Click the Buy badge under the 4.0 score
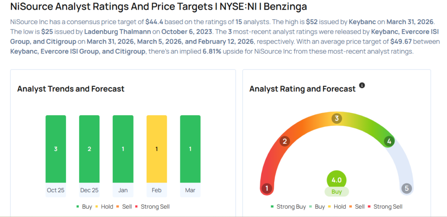Screen dimensions: 447x217 337,192
